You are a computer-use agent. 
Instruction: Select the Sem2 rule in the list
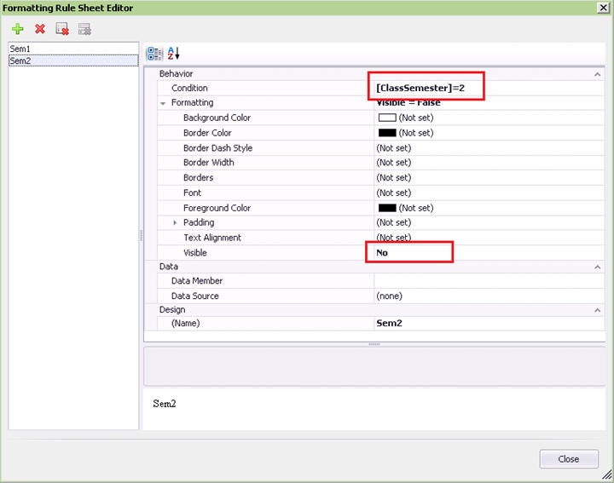coord(20,60)
